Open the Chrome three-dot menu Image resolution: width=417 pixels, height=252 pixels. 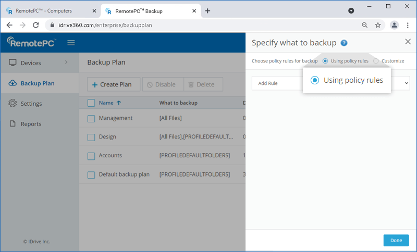pos(408,25)
